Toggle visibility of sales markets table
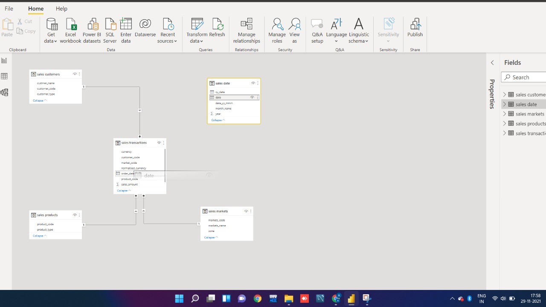 click(x=246, y=211)
